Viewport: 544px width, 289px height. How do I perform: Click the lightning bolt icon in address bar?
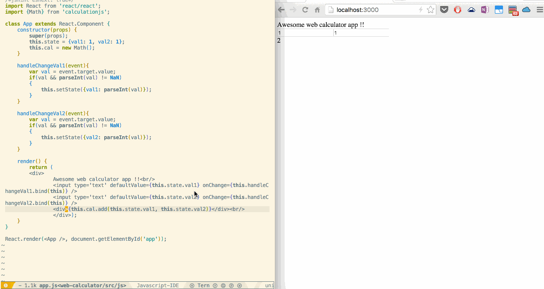(421, 10)
